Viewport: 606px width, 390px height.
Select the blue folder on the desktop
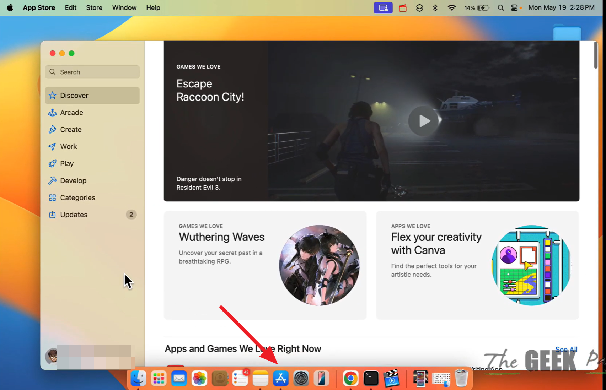[x=567, y=33]
